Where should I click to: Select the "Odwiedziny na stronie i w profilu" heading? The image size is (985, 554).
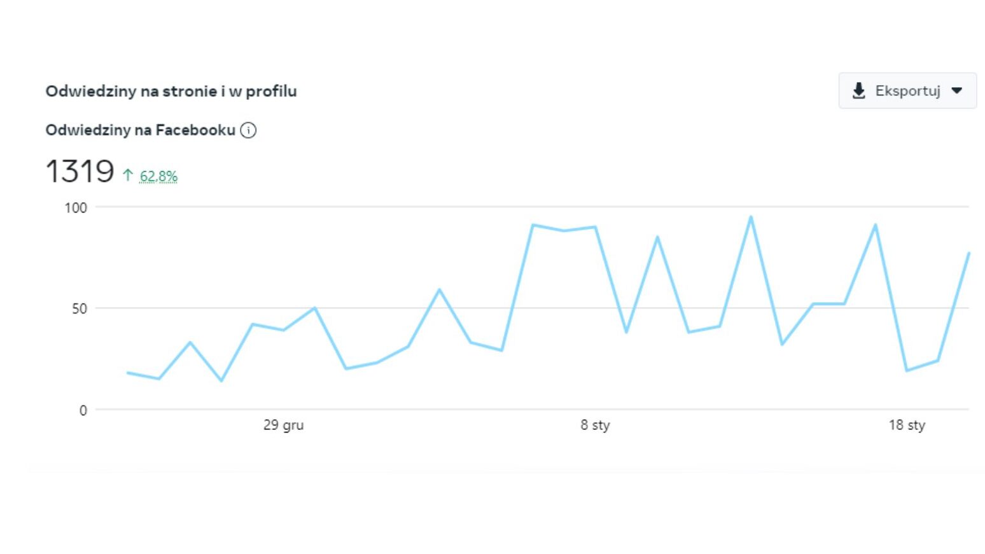point(171,91)
